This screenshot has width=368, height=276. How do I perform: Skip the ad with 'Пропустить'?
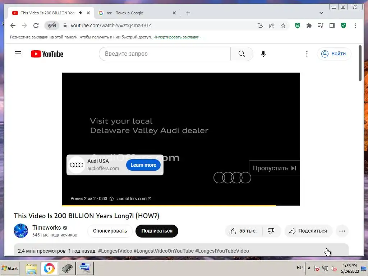[274, 168]
